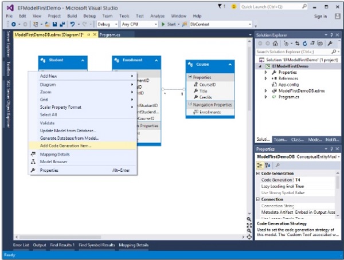Open the Debug configuration dropdown

click(x=106, y=25)
